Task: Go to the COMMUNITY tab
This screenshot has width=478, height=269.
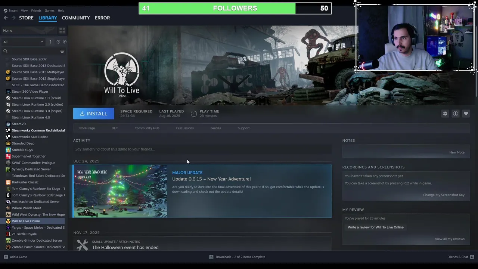Action: point(76,18)
